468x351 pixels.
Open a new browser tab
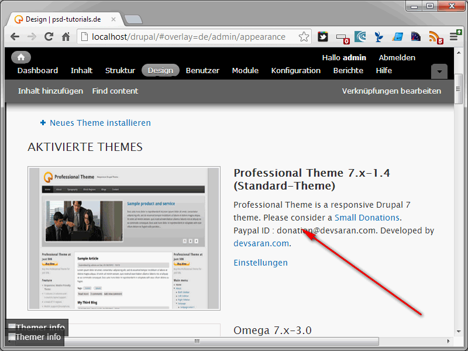pos(133,19)
